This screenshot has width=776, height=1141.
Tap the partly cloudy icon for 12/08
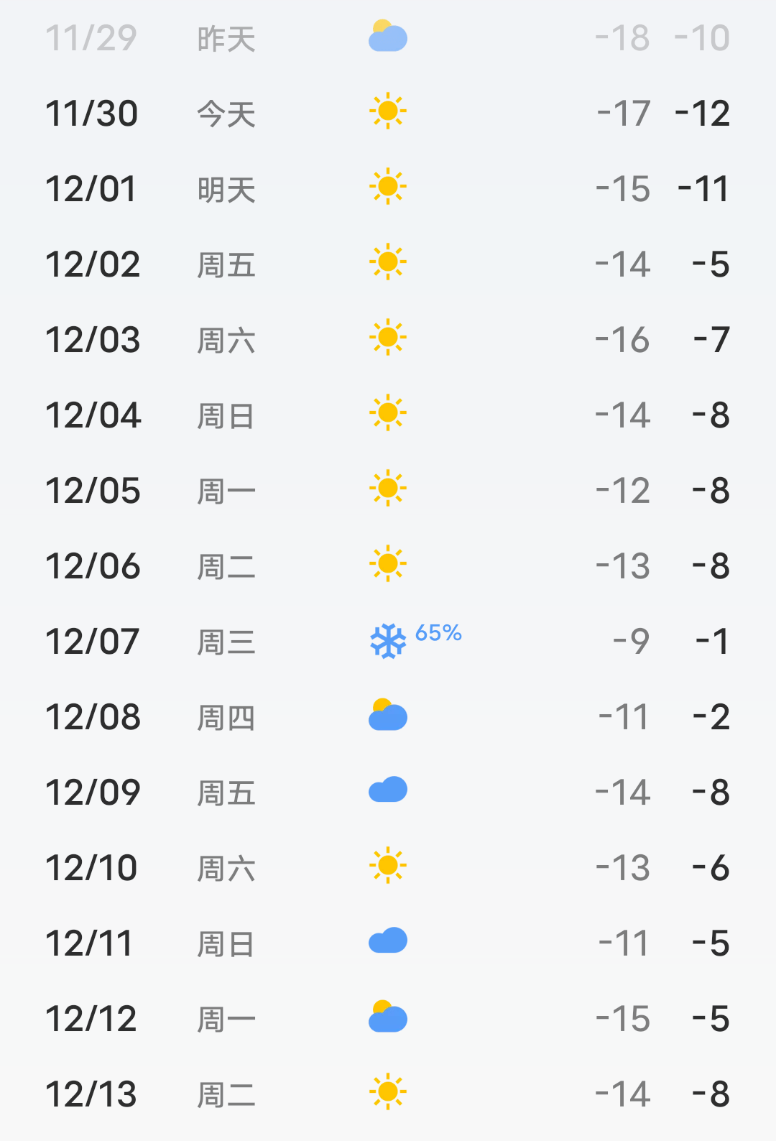click(x=388, y=716)
